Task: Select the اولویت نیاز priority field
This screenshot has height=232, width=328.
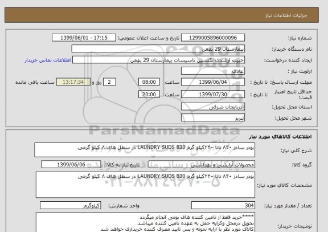Action: click(x=213, y=71)
